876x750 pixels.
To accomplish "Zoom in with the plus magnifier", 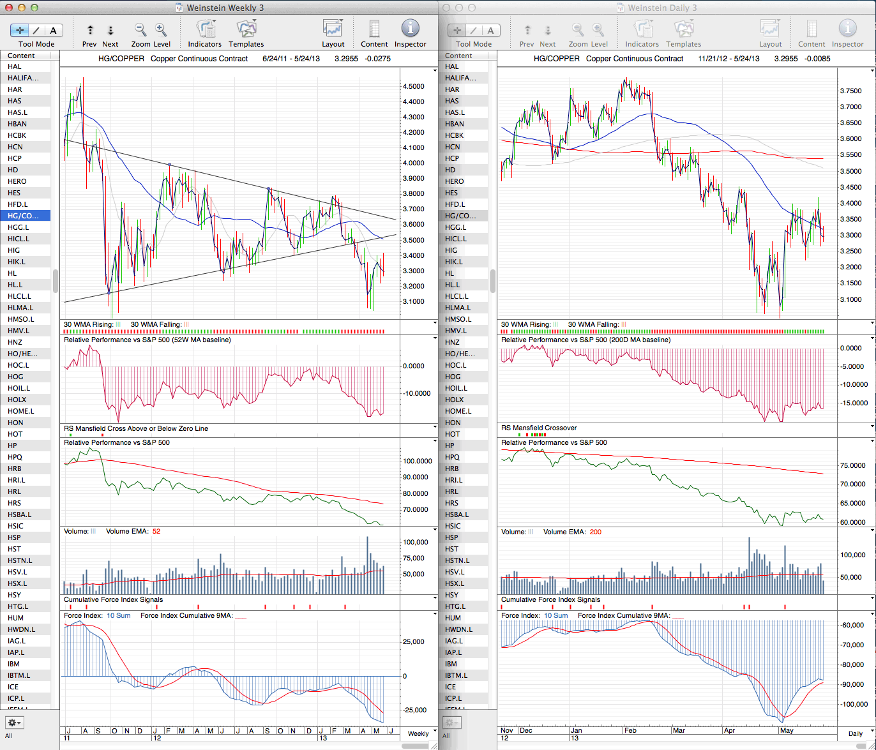I will click(161, 30).
